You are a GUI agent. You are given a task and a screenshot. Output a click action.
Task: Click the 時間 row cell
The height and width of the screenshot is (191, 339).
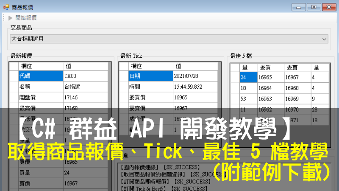tap(151, 87)
